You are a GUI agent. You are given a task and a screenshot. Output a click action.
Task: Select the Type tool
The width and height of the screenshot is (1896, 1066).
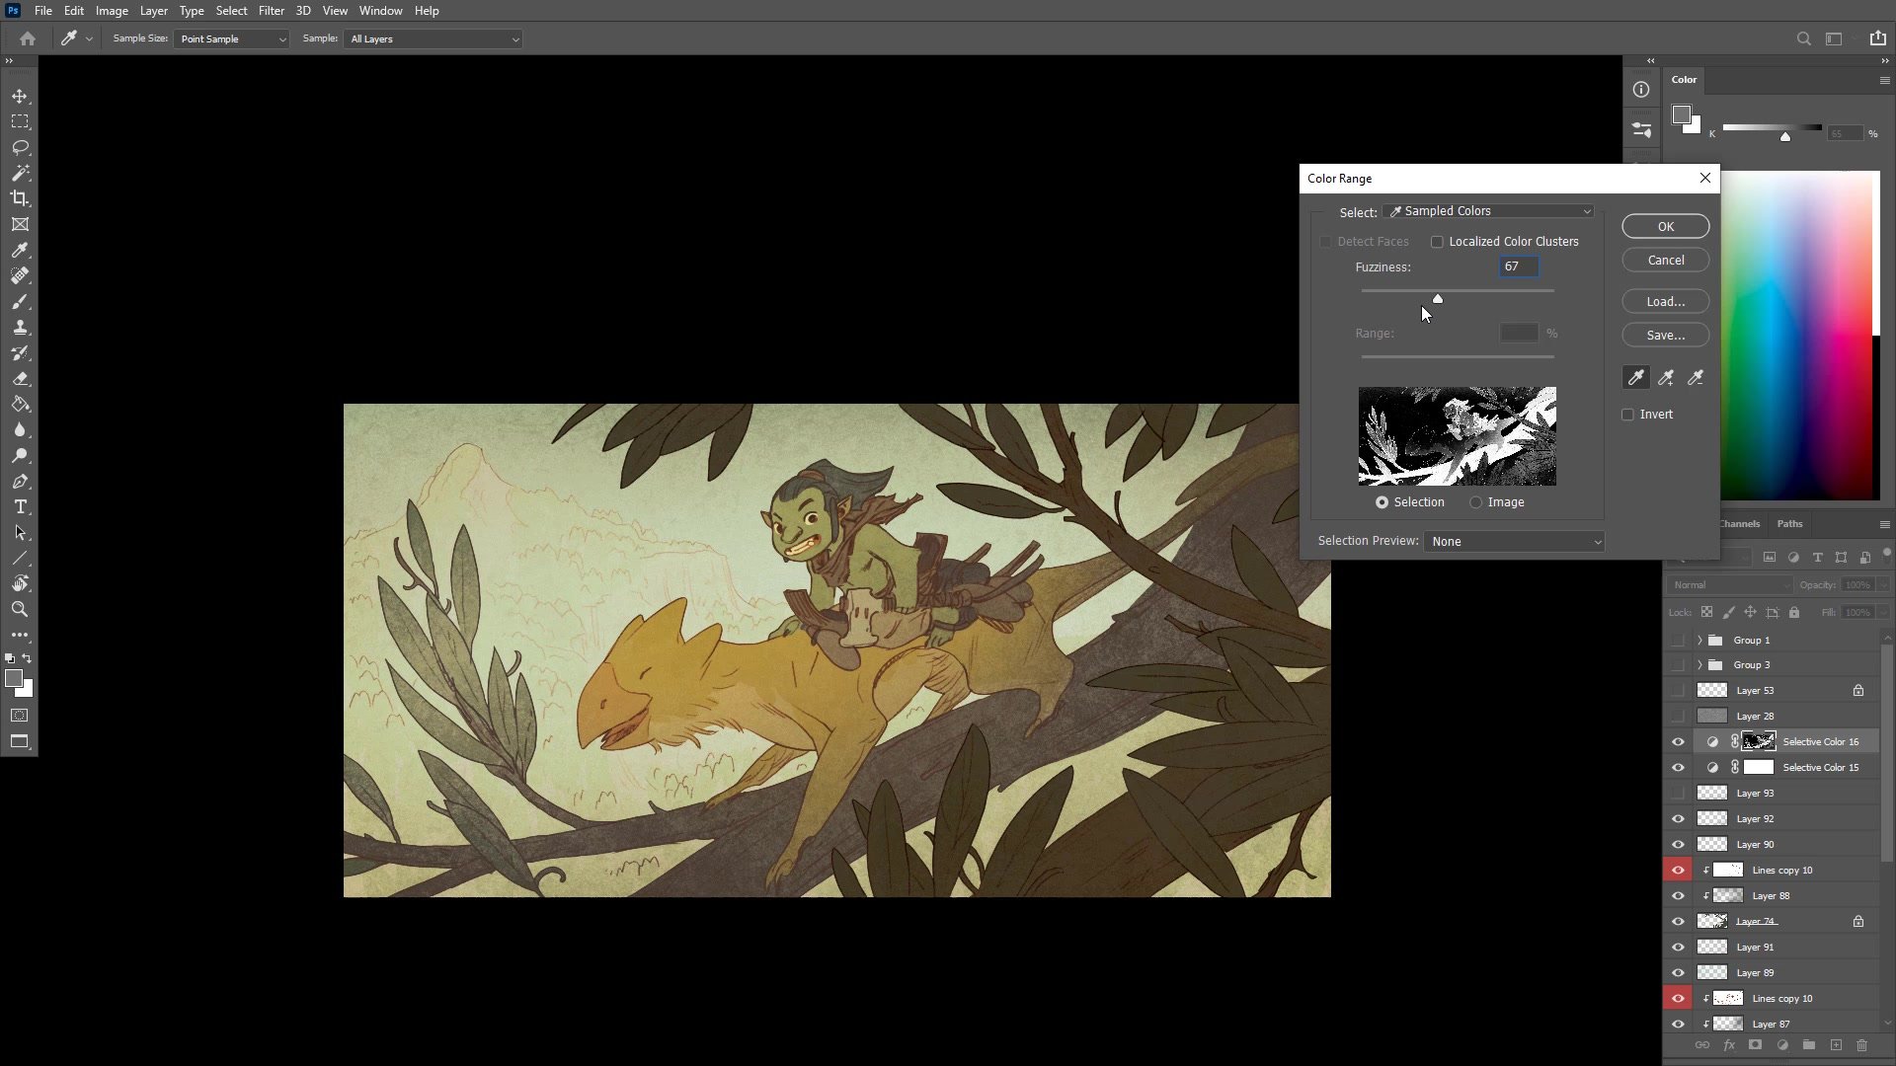pos(20,507)
